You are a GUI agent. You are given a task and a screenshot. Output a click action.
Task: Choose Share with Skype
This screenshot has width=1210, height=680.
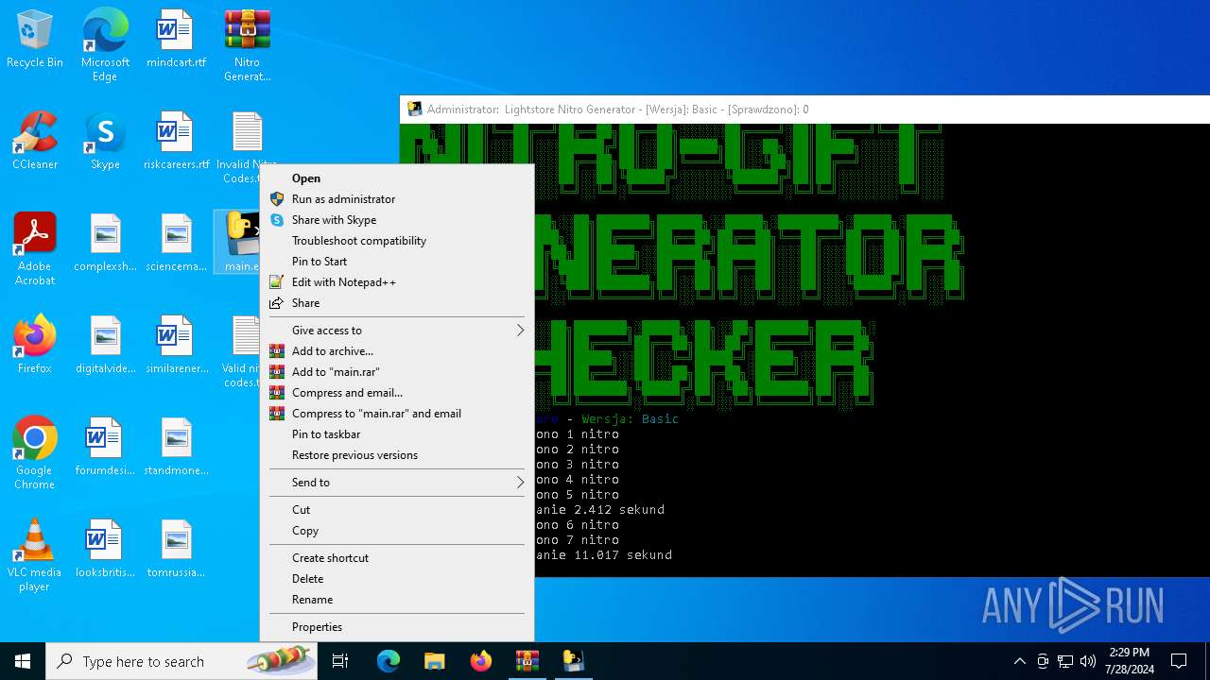(x=397, y=220)
